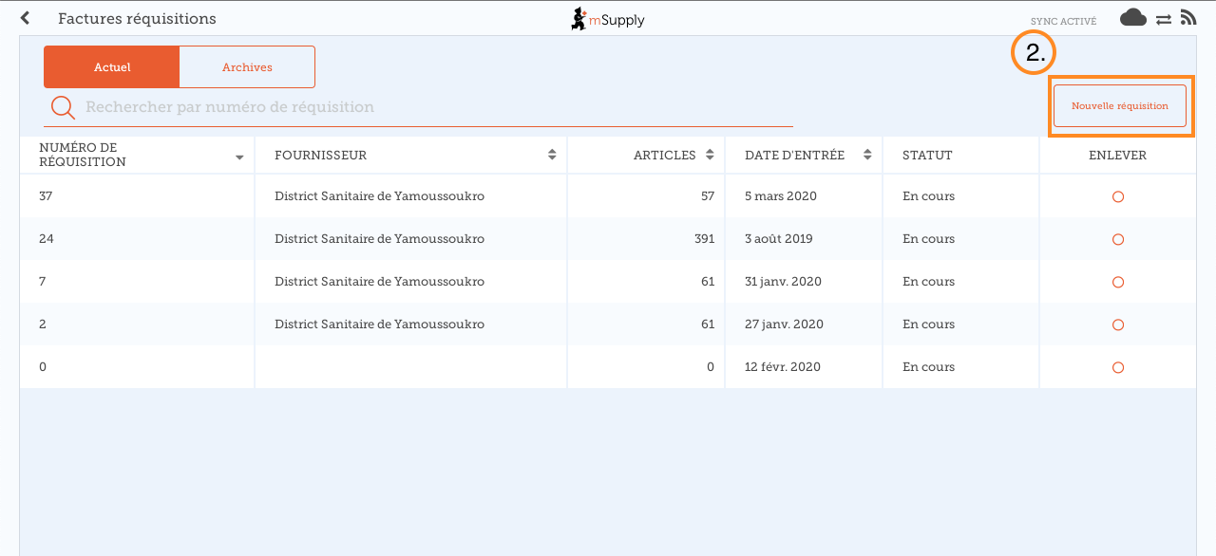Mark requisition 0 for removal

[1117, 367]
